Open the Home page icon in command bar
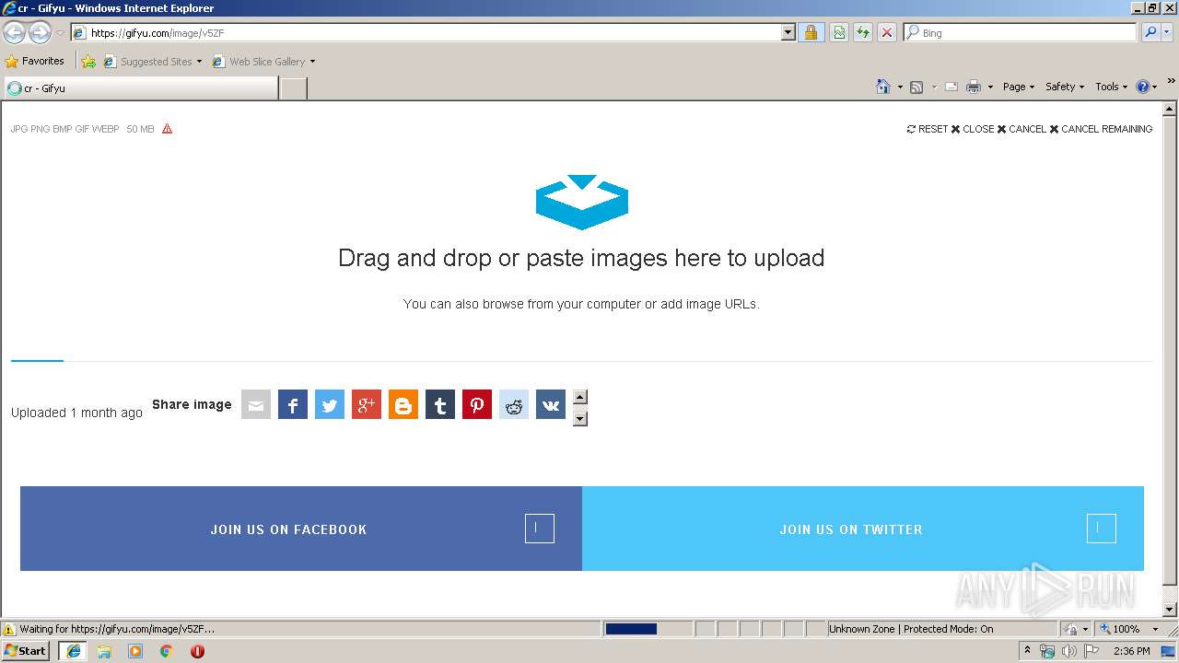 pyautogui.click(x=883, y=87)
